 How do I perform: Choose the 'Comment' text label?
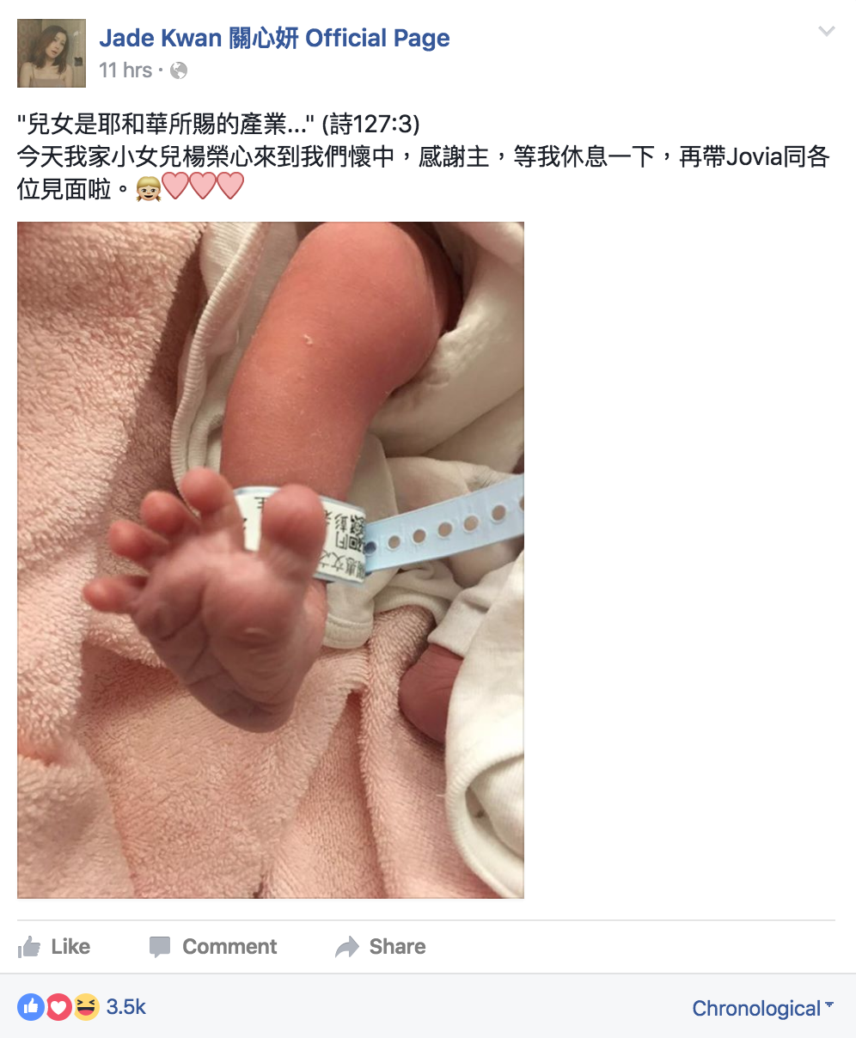229,947
